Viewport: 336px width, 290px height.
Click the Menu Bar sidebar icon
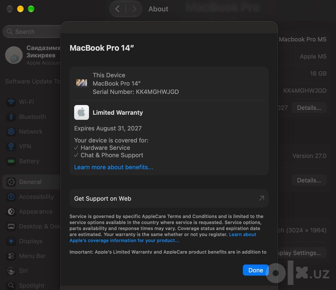(x=11, y=256)
